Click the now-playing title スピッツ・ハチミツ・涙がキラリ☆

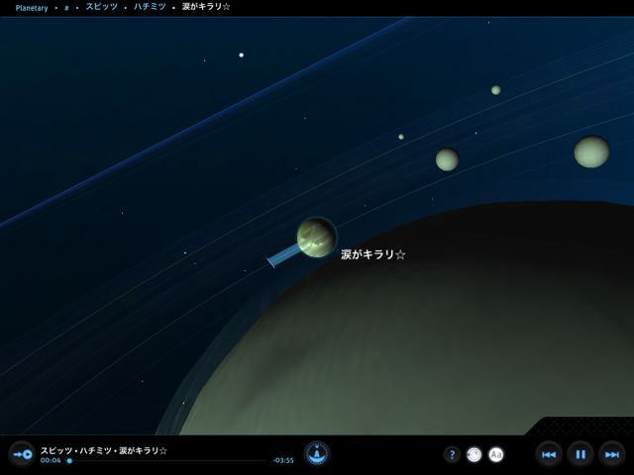[x=103, y=451]
